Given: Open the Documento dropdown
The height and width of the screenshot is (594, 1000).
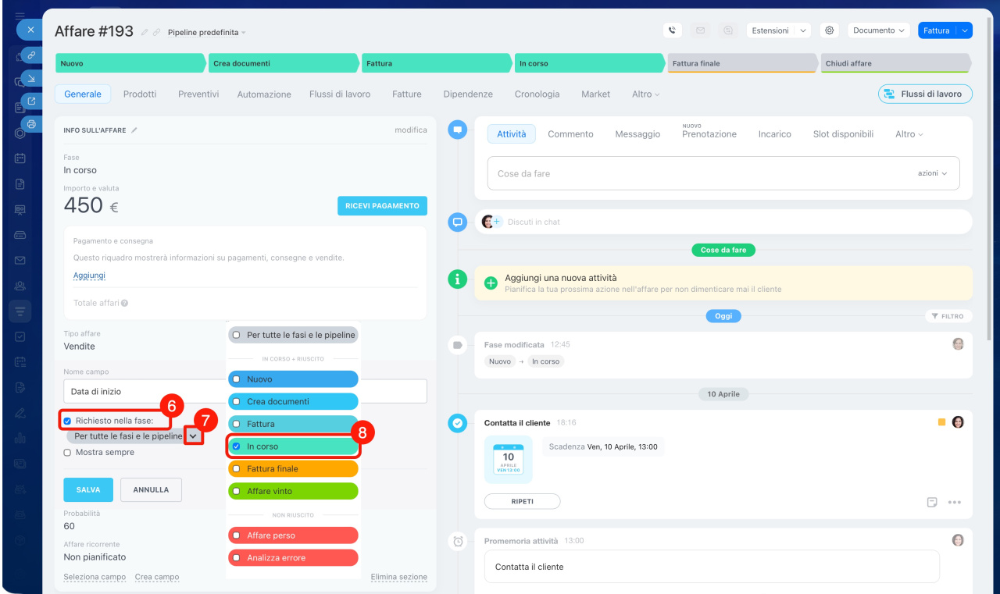Looking at the screenshot, I should (878, 30).
